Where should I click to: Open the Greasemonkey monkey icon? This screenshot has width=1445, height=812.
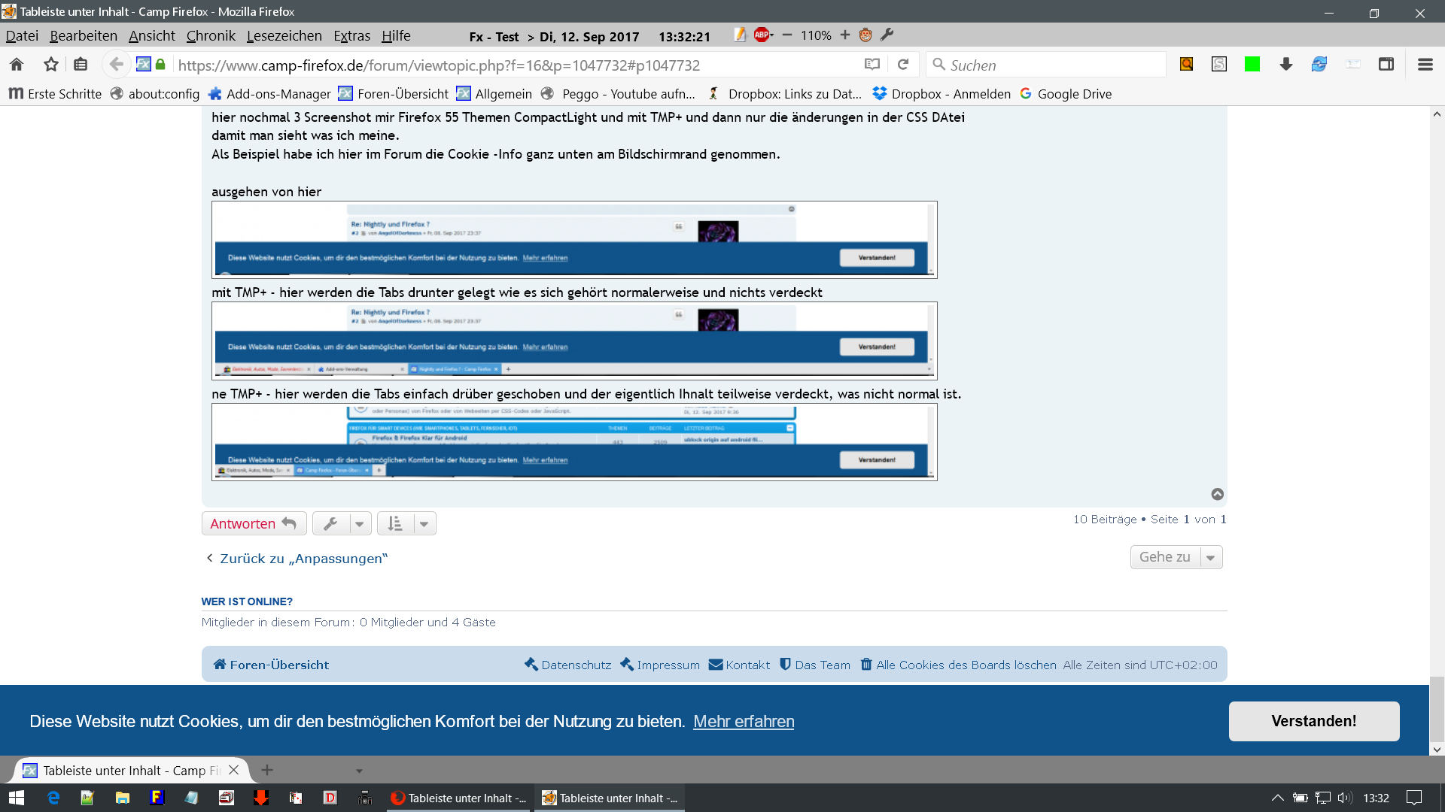point(865,35)
